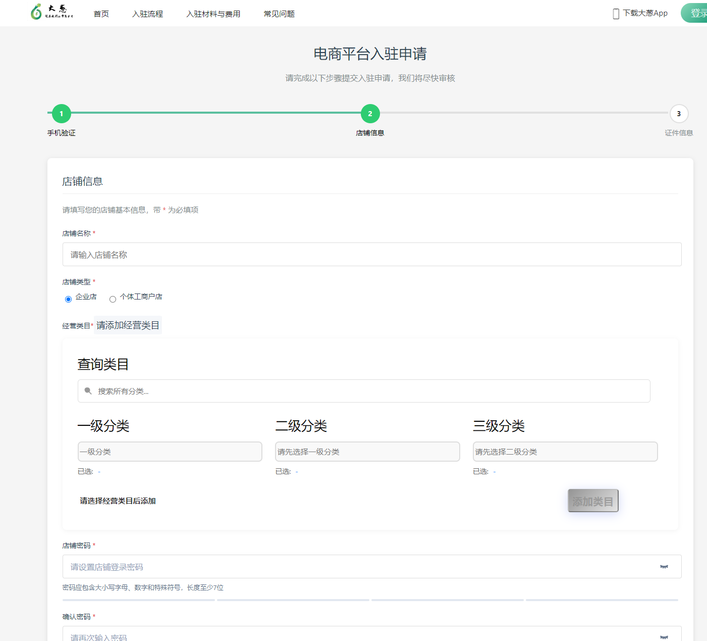707x641 pixels.
Task: Click step 2 circle 店铺信息
Action: [370, 114]
